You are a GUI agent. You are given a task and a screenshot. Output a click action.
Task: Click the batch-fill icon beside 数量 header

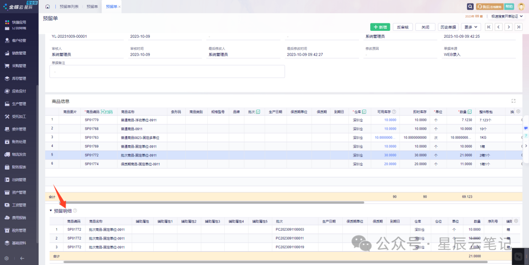tap(470, 112)
